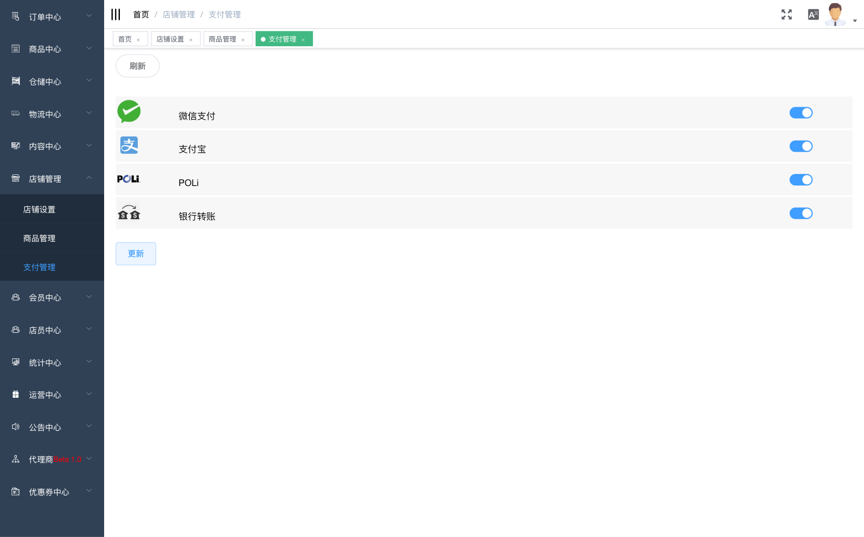This screenshot has height=537, width=864.
Task: Collapse the 店铺管理 sidebar section
Action: [52, 179]
